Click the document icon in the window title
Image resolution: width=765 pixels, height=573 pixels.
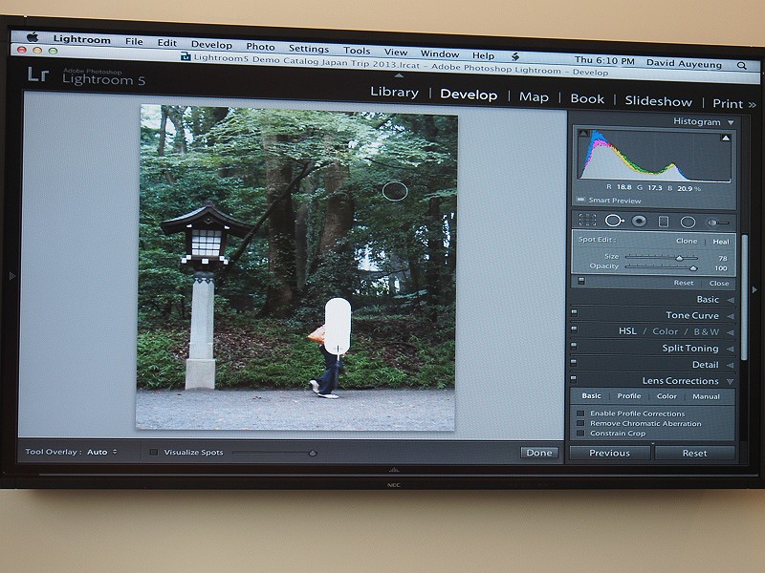point(186,56)
